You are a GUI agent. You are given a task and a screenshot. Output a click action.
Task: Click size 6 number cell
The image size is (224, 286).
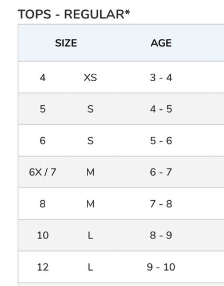point(43,141)
